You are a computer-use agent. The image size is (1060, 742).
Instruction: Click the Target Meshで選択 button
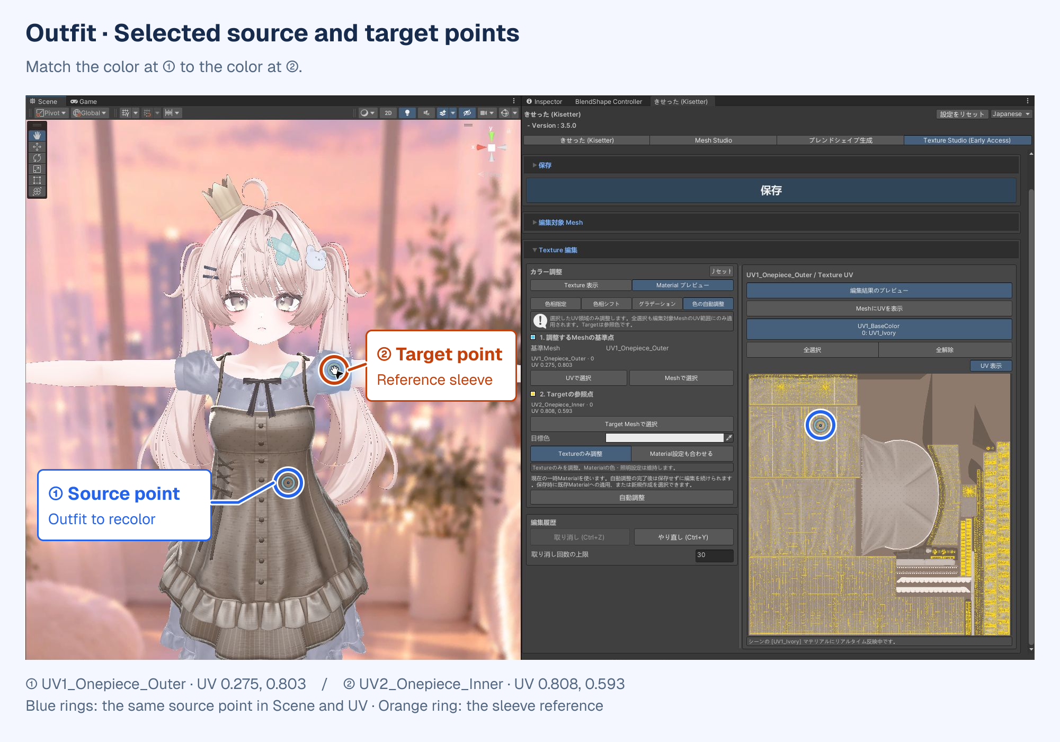coord(632,424)
